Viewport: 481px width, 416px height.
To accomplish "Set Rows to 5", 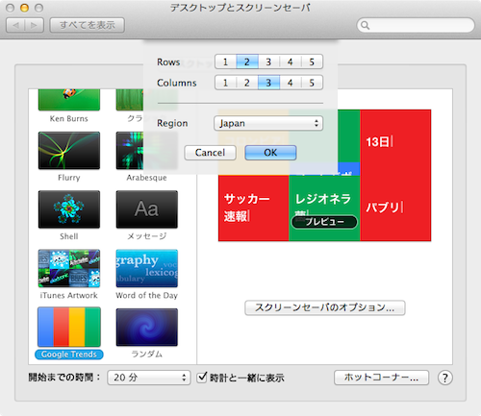I will [312, 61].
